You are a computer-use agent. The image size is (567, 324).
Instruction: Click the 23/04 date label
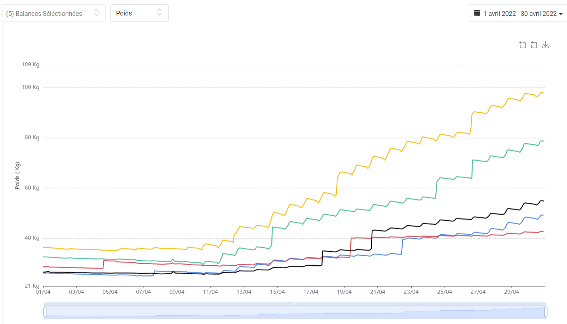tap(411, 292)
